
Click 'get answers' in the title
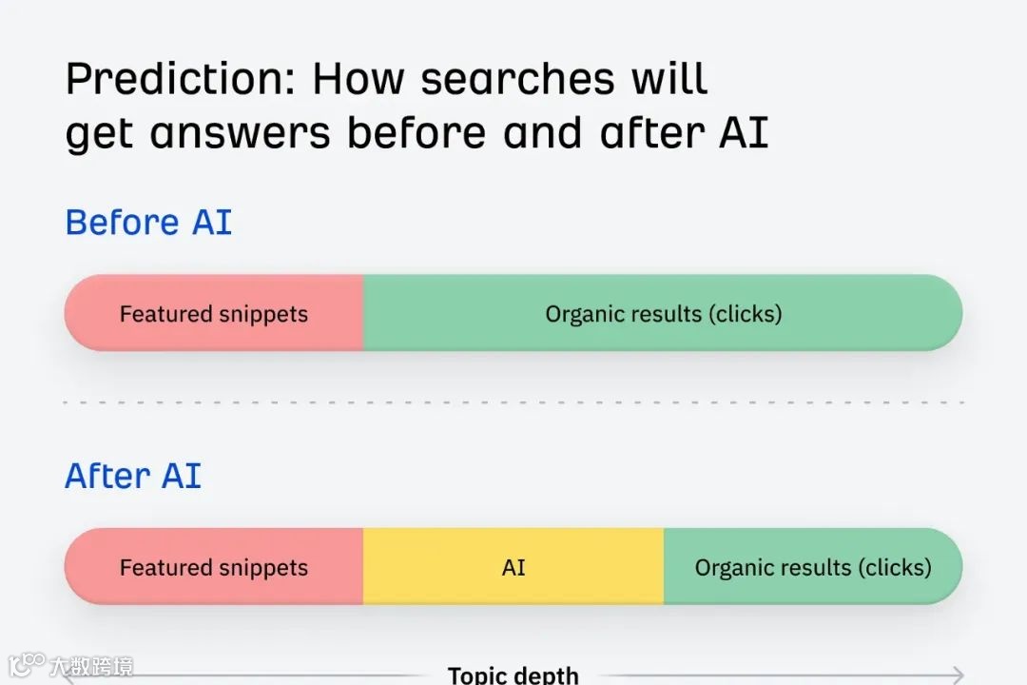tap(198, 133)
